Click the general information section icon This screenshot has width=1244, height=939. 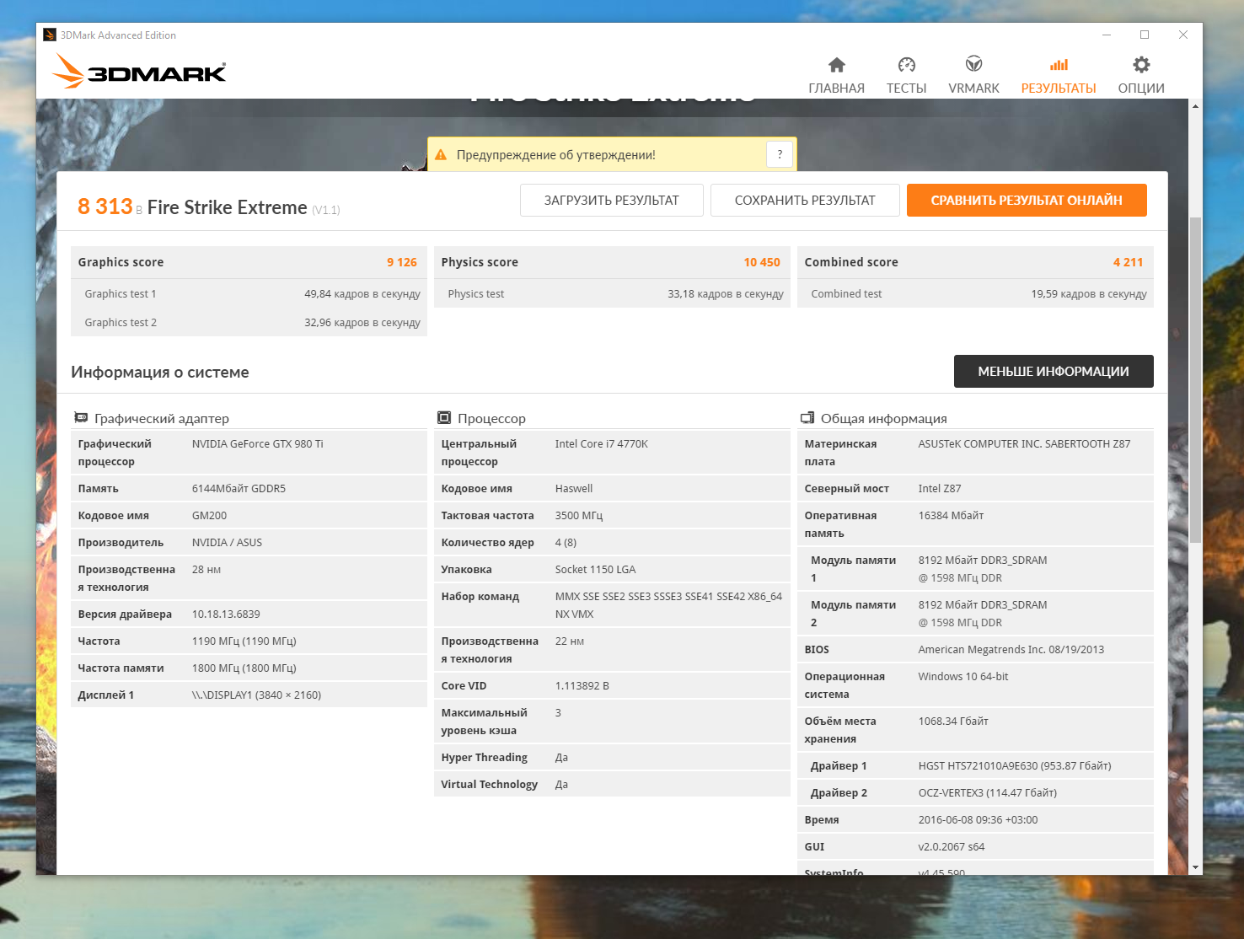pos(807,418)
